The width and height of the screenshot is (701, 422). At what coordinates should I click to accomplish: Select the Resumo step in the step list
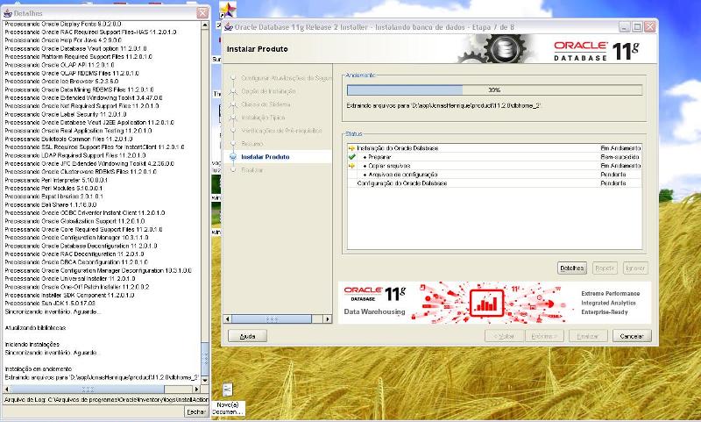(x=252, y=144)
